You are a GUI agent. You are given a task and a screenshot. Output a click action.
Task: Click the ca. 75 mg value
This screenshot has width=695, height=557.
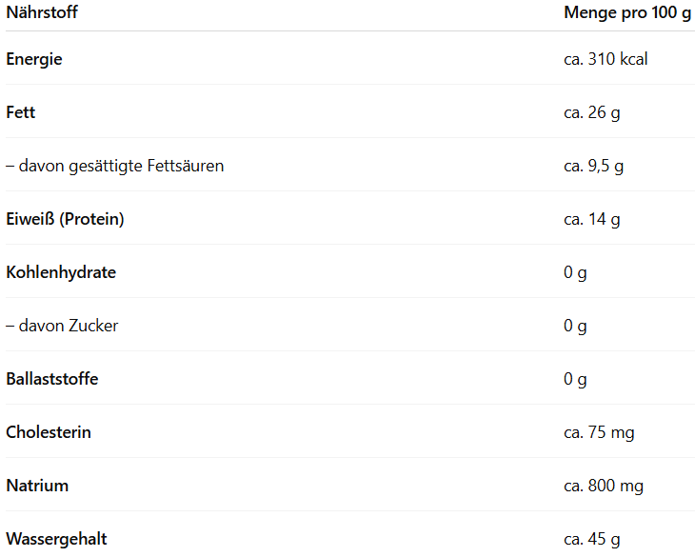click(599, 432)
